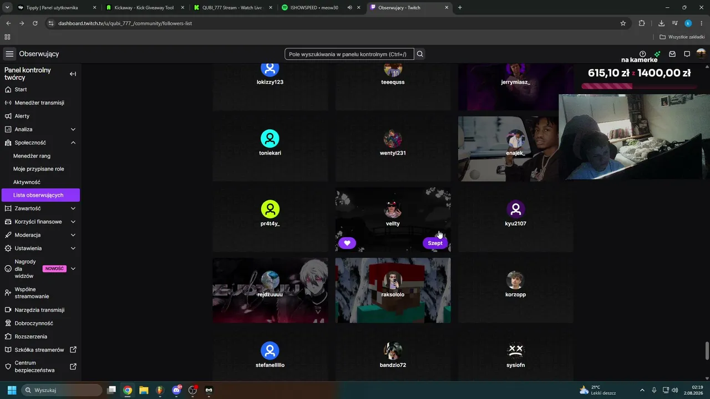Open the Windows Start menu
Viewport: 710px width, 399px height.
[12, 390]
